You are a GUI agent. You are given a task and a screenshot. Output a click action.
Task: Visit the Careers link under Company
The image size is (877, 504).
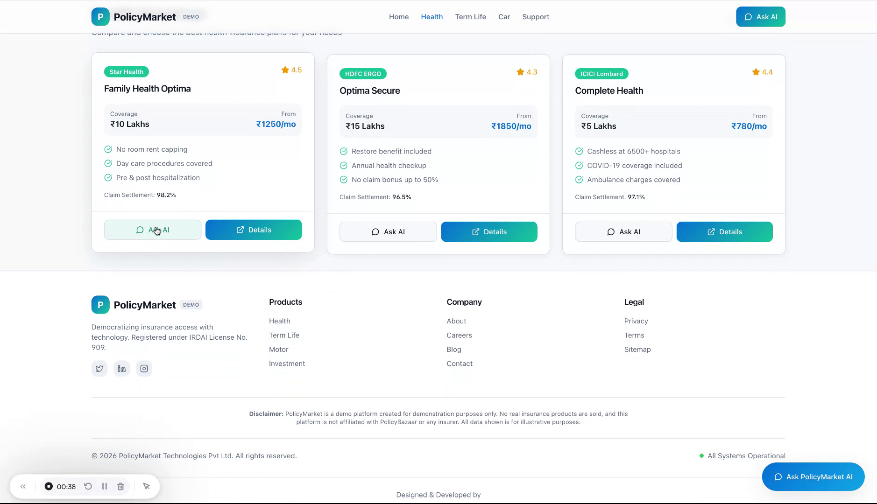tap(459, 335)
